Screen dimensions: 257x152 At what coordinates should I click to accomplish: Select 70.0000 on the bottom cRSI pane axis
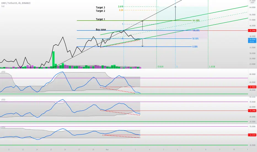(x=252, y=127)
